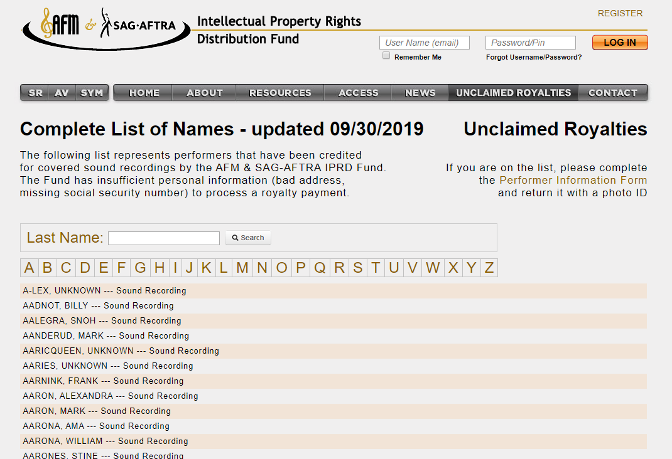Viewport: 672px width, 459px height.
Task: Select the SYM section button
Action: (92, 92)
